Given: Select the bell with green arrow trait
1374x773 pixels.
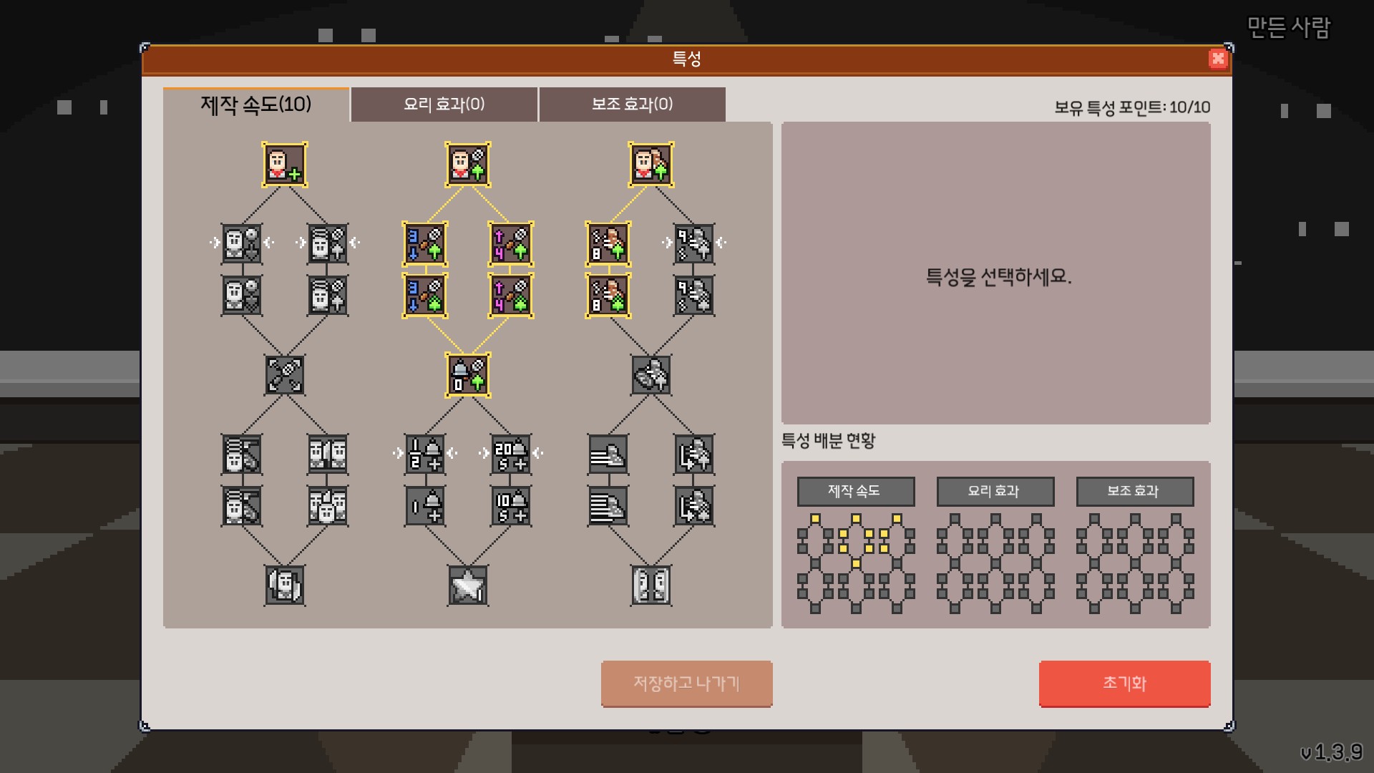Looking at the screenshot, I should (x=468, y=375).
